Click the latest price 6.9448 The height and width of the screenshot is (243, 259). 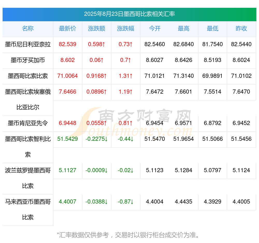(x=68, y=123)
